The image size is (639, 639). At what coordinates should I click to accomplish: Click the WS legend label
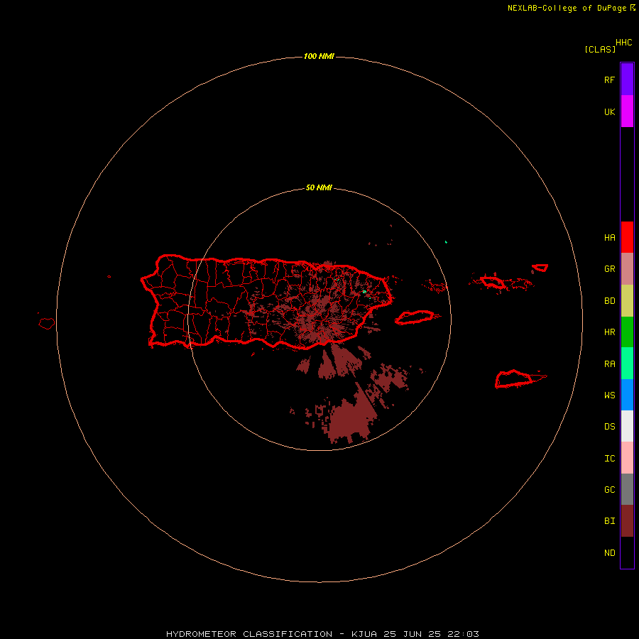coord(609,395)
